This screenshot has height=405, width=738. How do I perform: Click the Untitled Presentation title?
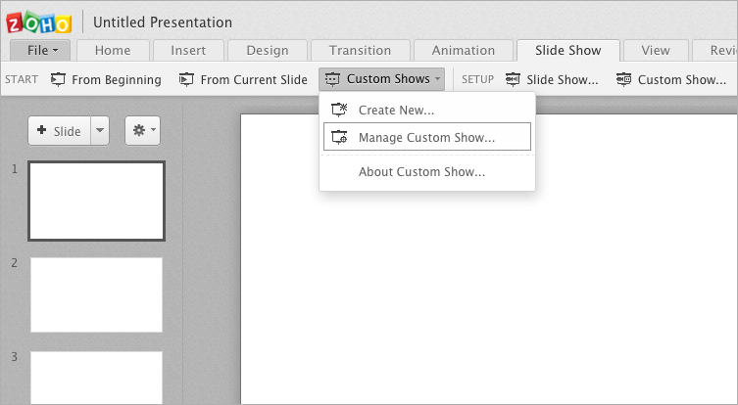[163, 22]
